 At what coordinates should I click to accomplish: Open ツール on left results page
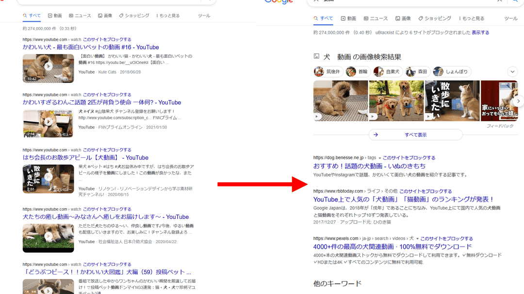click(x=204, y=15)
